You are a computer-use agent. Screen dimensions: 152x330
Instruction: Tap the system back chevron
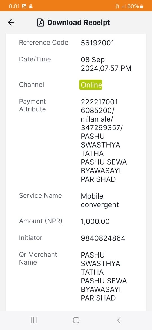119,320
